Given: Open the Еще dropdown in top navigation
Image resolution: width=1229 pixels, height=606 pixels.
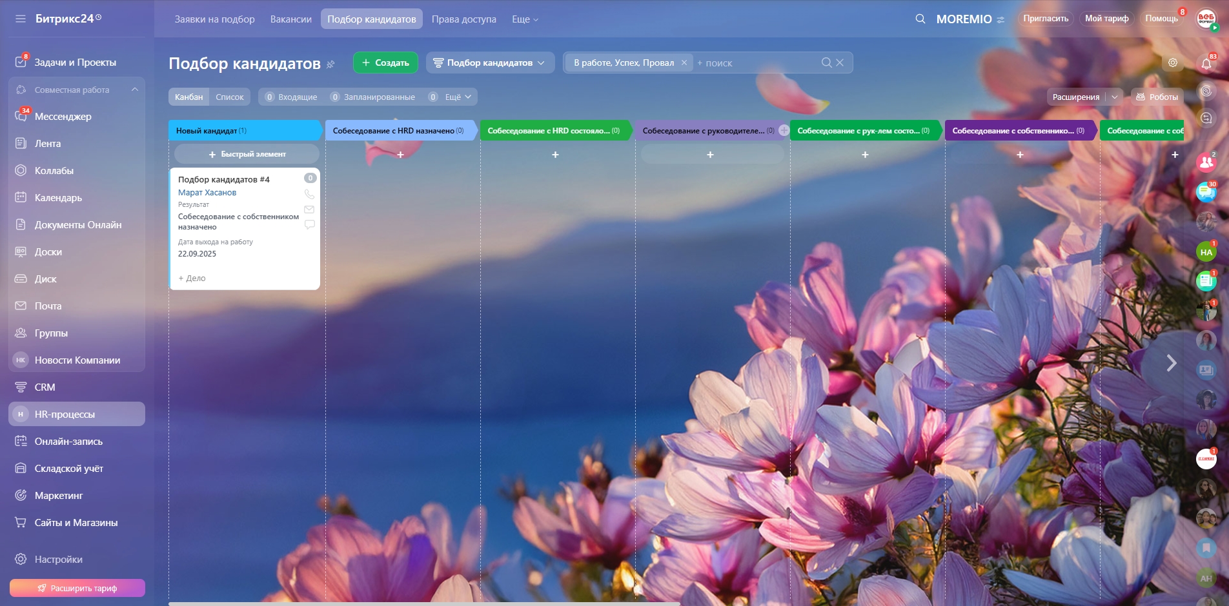Looking at the screenshot, I should coord(524,19).
